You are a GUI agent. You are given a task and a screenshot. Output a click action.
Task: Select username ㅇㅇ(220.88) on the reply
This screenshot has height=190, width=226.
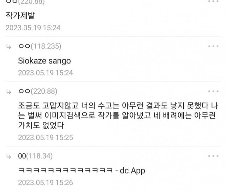pos(38,91)
